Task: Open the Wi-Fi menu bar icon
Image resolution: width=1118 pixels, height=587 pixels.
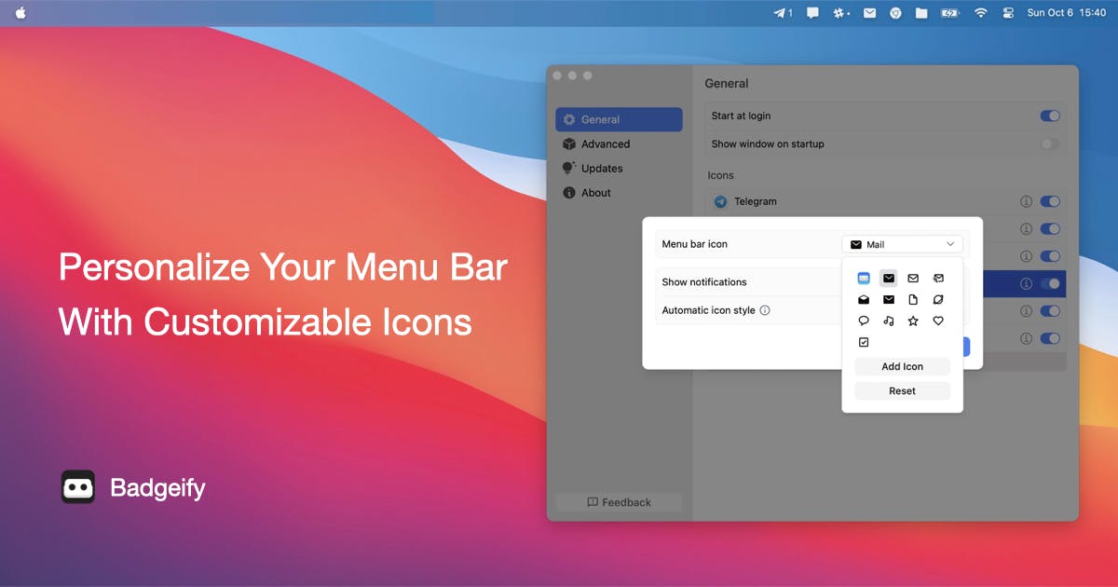Action: tap(980, 13)
